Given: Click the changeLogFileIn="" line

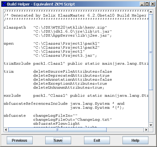Looking at the screenshot, I should 55,116.
